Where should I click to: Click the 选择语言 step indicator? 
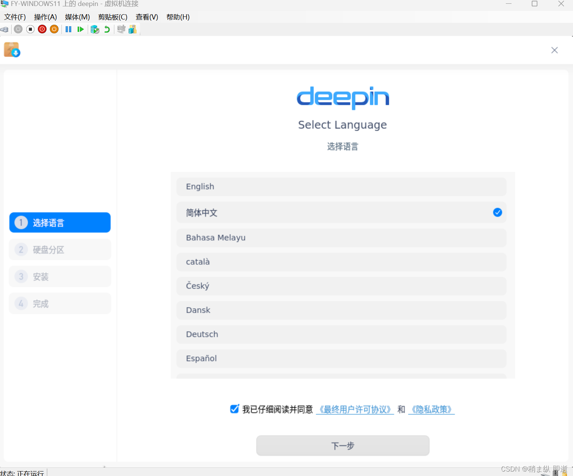coord(60,222)
